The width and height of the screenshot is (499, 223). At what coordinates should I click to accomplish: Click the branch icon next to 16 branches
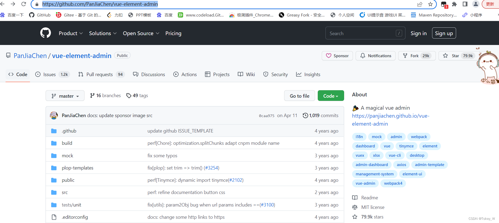tap(92, 96)
